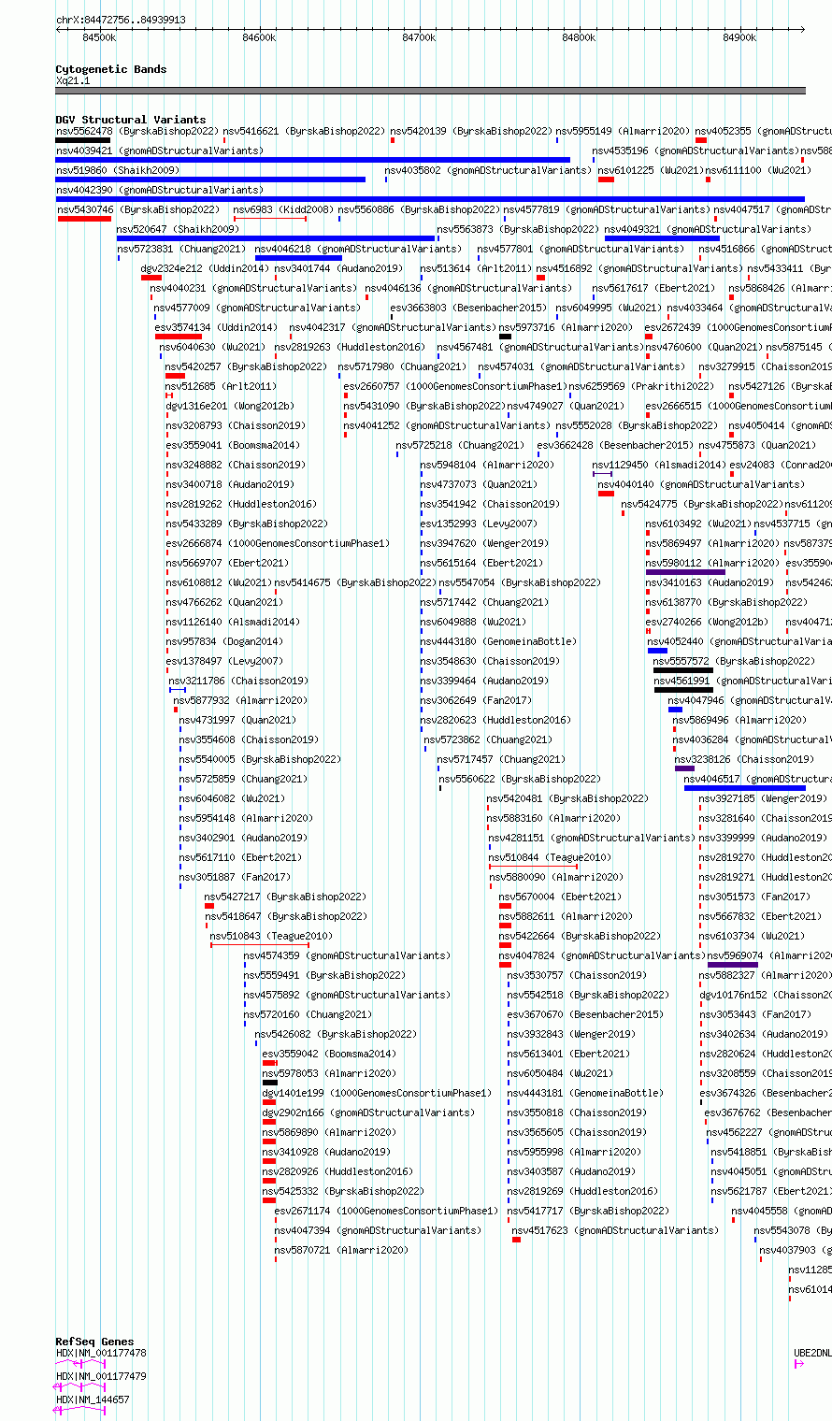The width and height of the screenshot is (832, 1421).
Task: Click the Xq21.1 band label
Action: pyautogui.click(x=73, y=80)
